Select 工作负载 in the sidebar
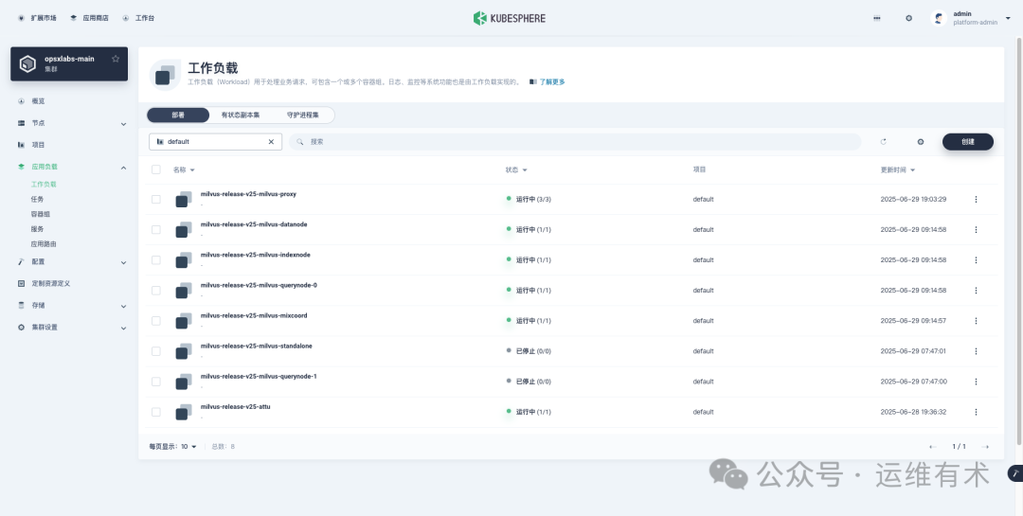1023x516 pixels. click(44, 185)
